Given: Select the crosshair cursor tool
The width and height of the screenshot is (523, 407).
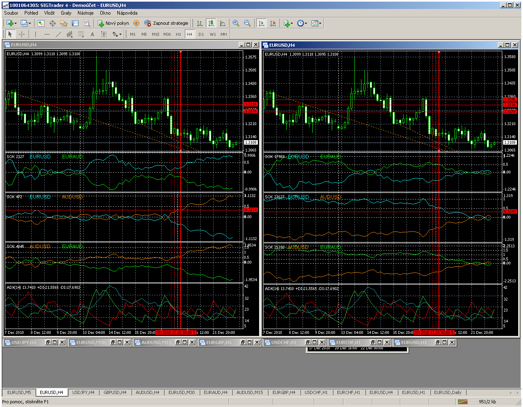Looking at the screenshot, I should 22,35.
